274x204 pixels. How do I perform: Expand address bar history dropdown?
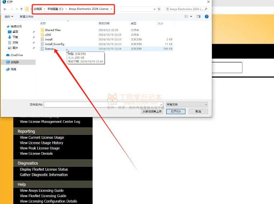click(155, 9)
